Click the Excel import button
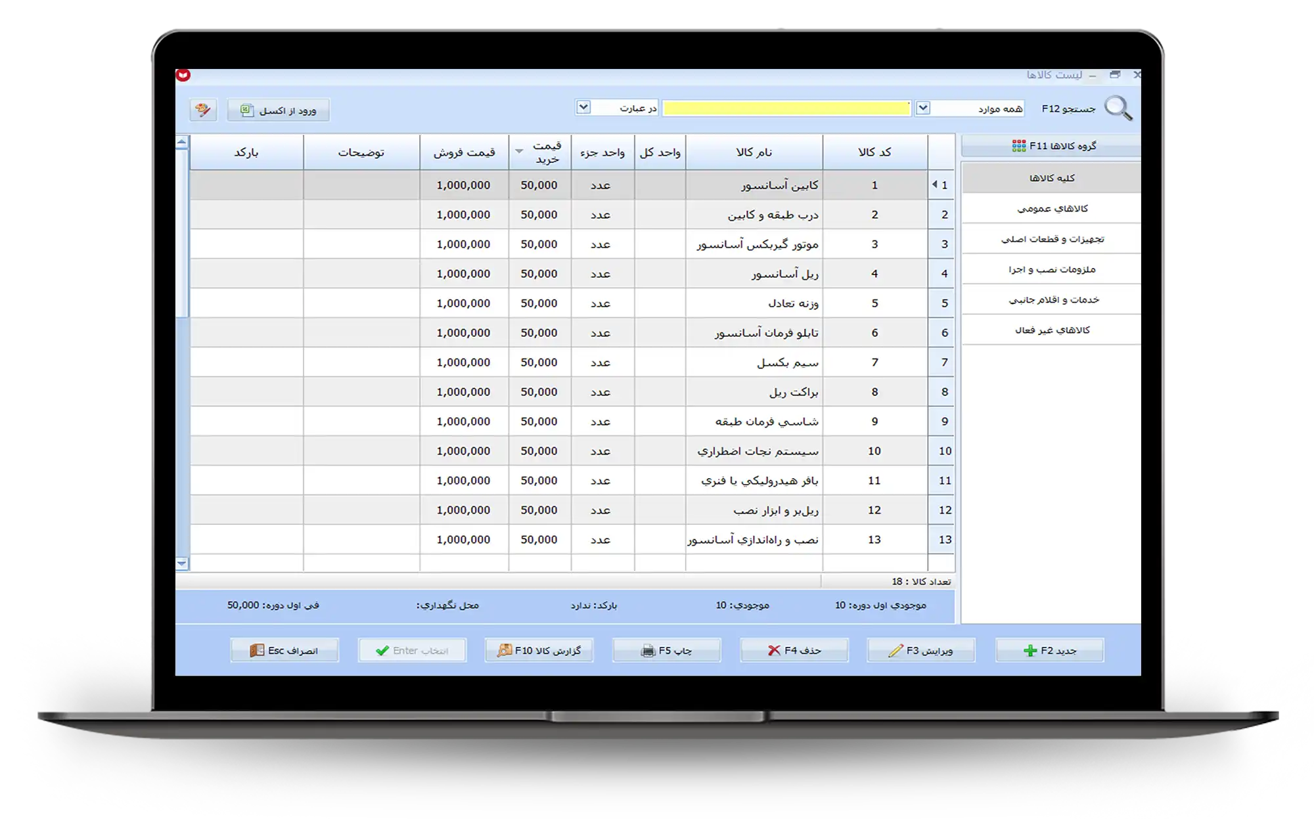 279,110
